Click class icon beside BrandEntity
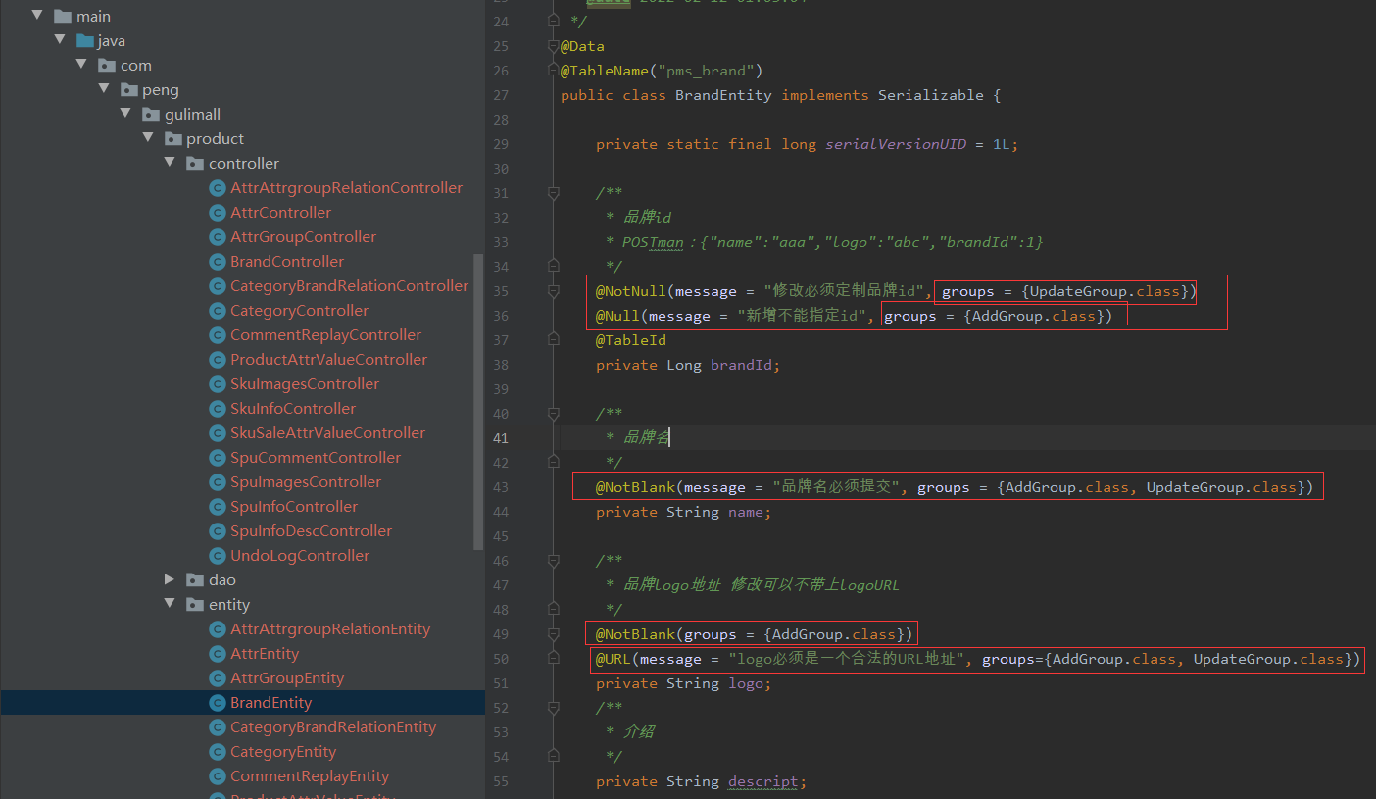1376x799 pixels. click(x=218, y=702)
